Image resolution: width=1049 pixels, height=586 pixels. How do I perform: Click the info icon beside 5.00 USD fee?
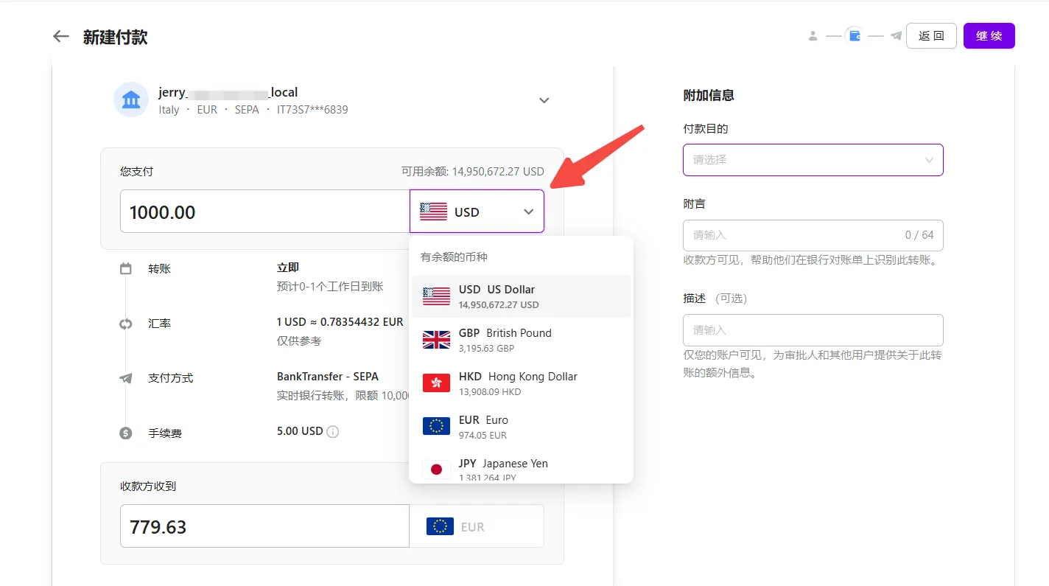point(333,432)
